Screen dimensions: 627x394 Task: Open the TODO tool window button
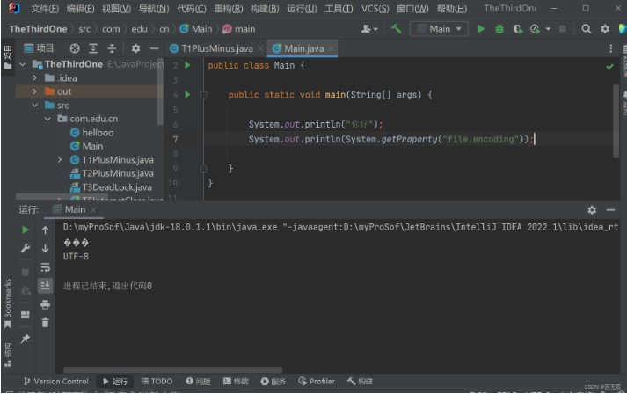(x=156, y=381)
